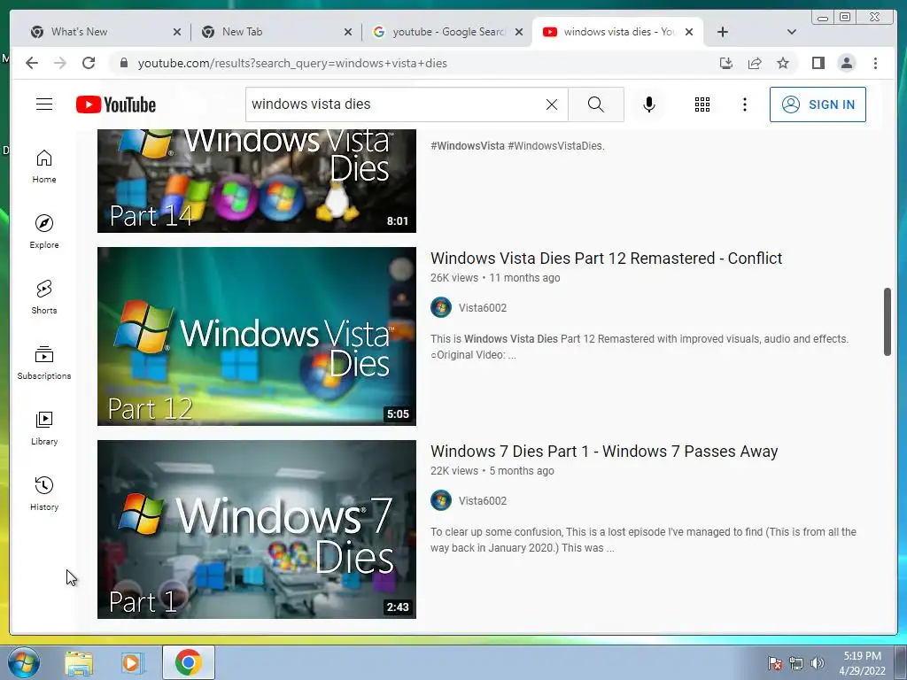907x680 pixels.
Task: Clear the search box with the X icon
Action: pyautogui.click(x=552, y=104)
